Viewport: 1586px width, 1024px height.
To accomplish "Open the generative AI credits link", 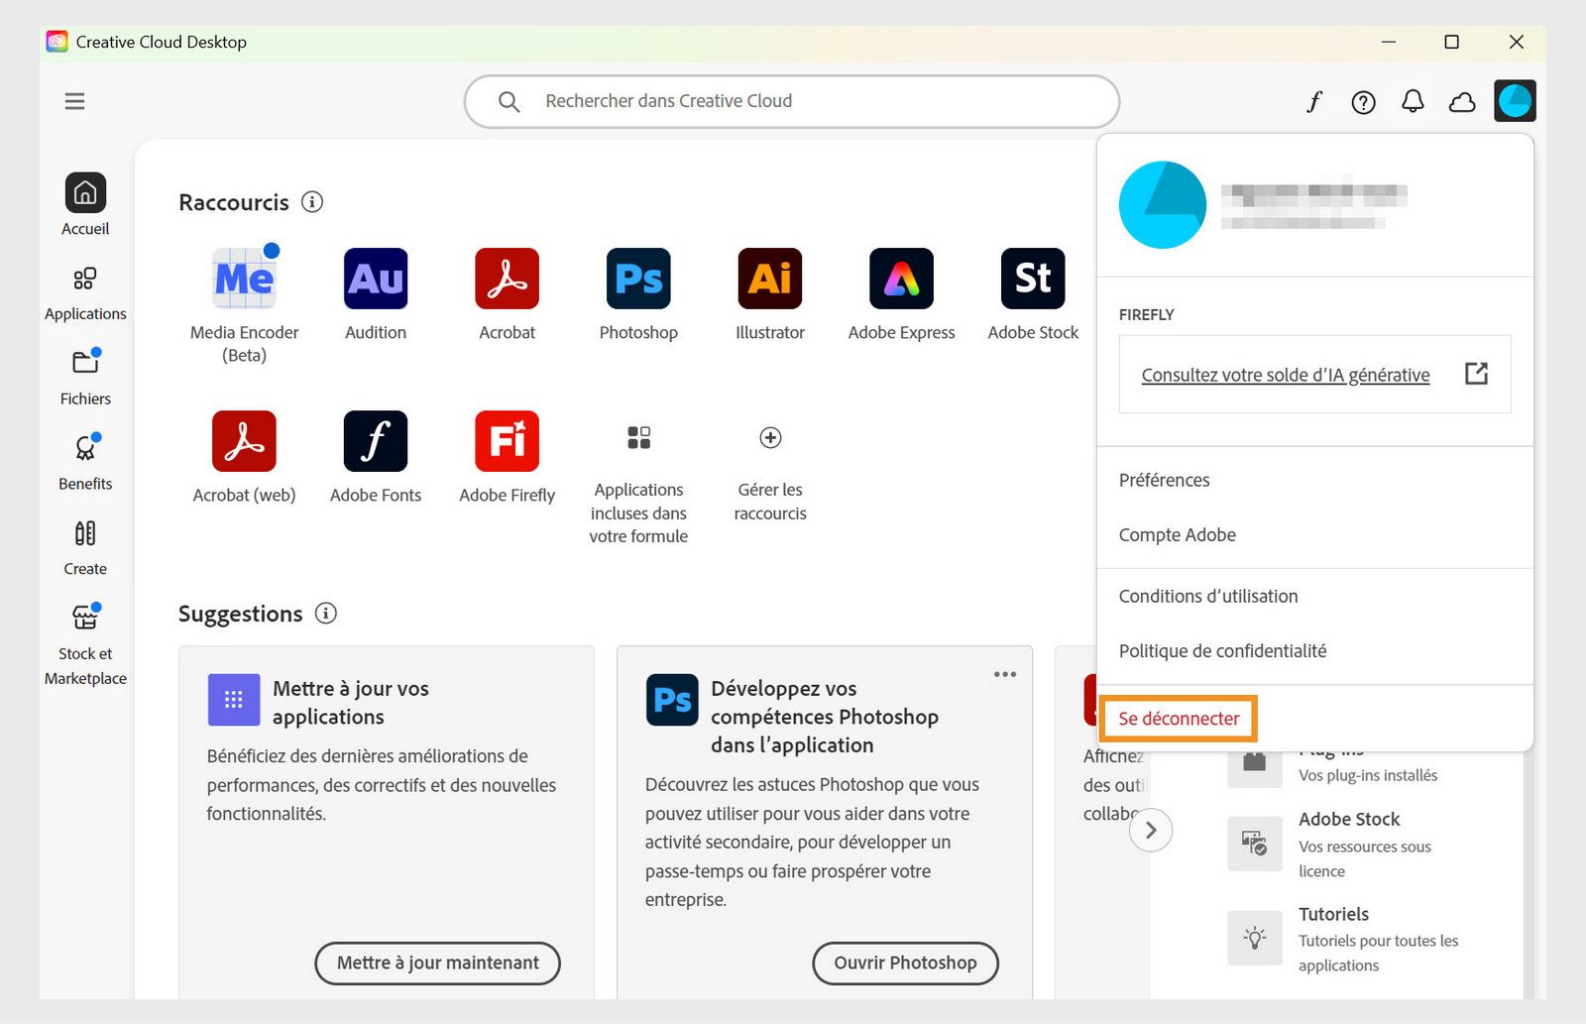I will (1285, 375).
